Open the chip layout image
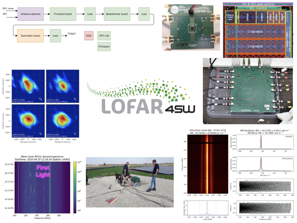This screenshot has width=297, height=223. 258,30
